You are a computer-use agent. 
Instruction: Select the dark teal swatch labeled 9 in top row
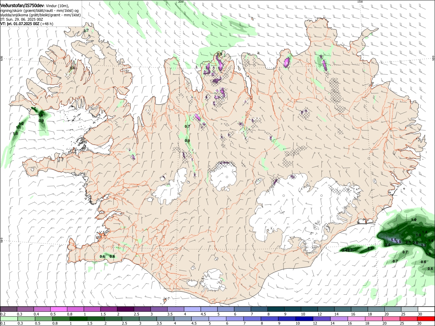click(x=292, y=309)
